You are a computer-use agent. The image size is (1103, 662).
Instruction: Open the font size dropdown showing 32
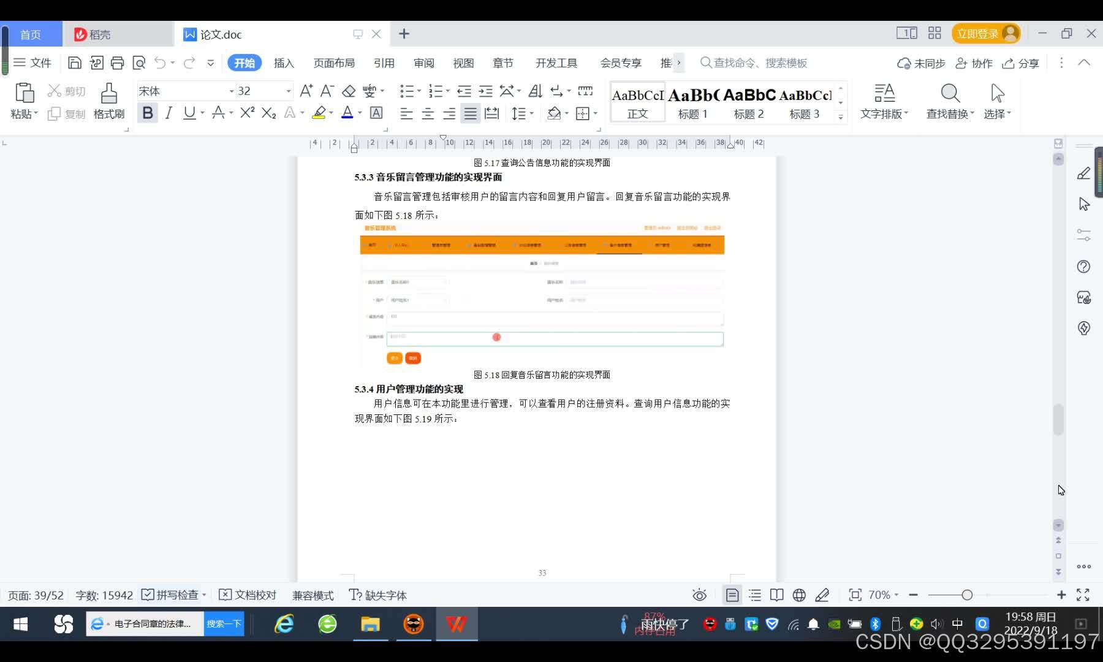pos(288,91)
